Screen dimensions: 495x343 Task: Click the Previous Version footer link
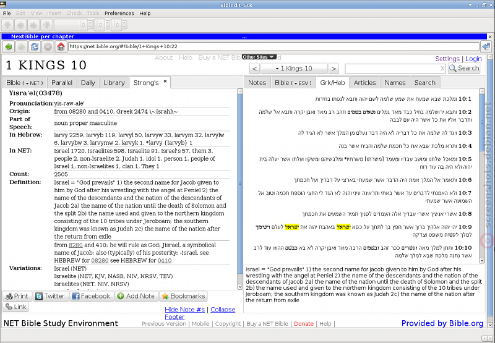pos(164,324)
